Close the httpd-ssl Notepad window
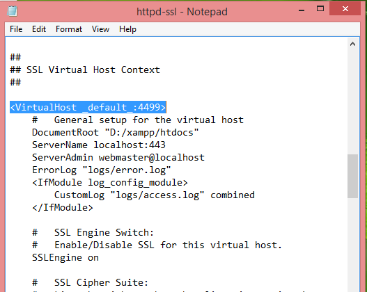This screenshot has width=367, height=292. pyautogui.click(x=345, y=9)
